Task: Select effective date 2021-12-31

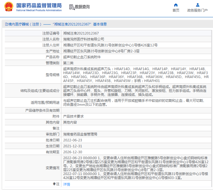Action: (72, 146)
